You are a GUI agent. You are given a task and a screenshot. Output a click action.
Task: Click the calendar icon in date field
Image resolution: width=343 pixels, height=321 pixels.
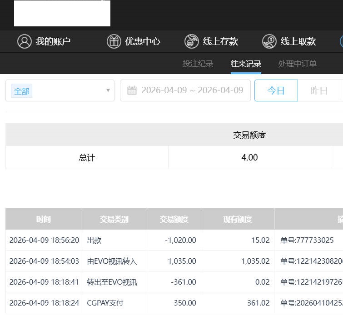pos(132,90)
